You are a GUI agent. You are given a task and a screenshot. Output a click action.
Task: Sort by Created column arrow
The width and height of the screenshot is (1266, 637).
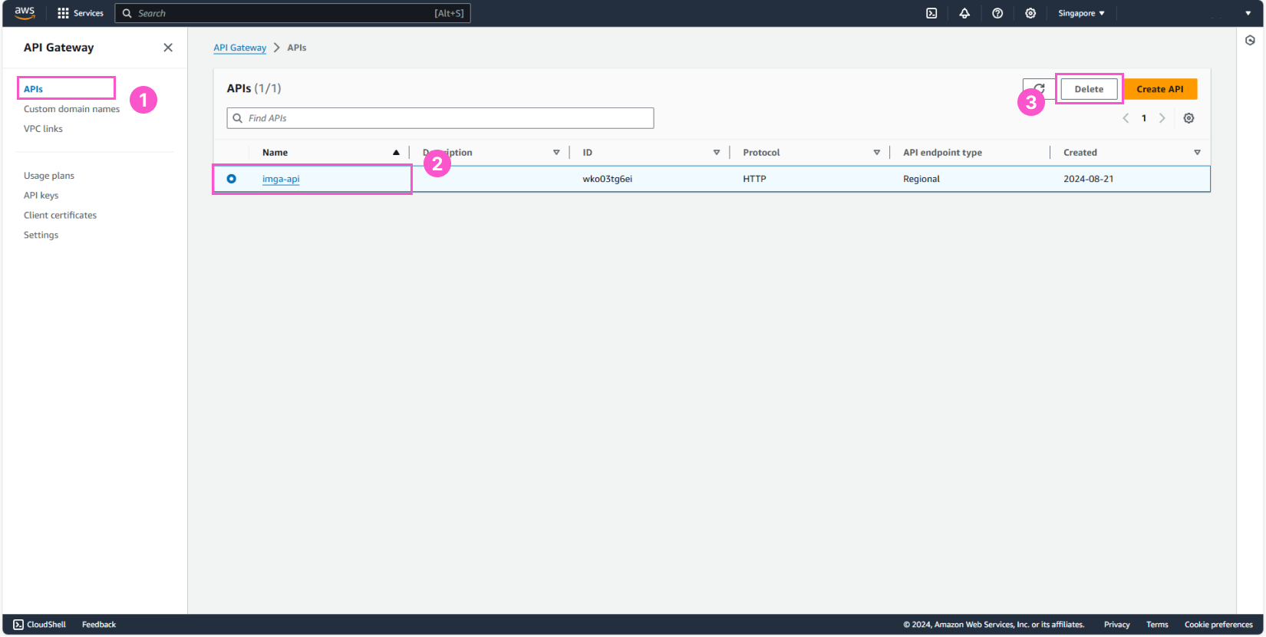1197,153
